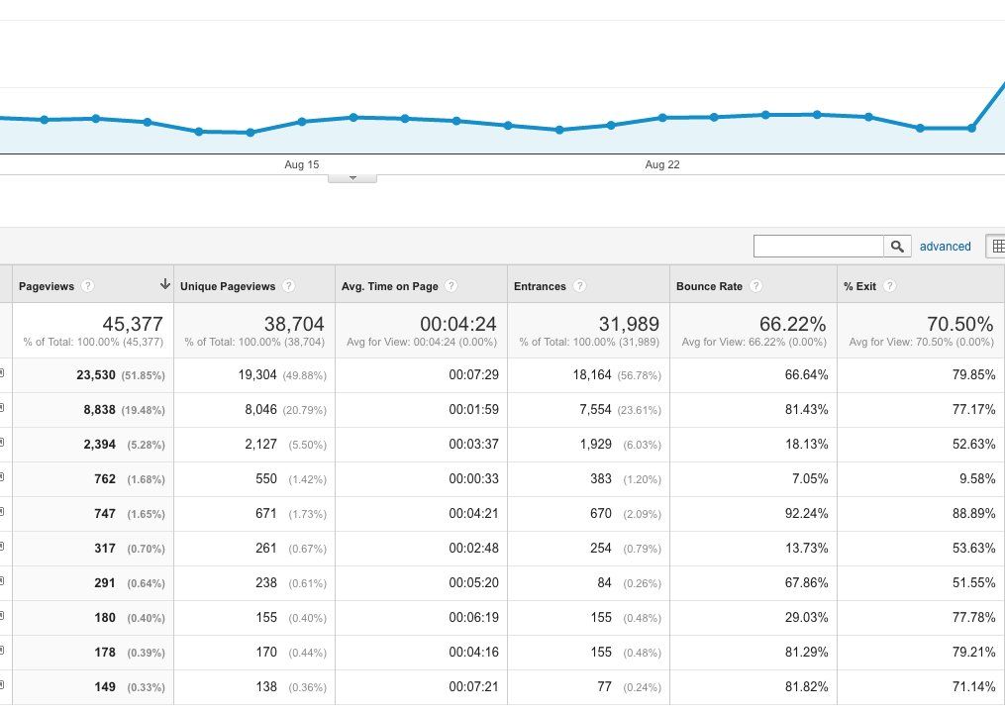Sort by % Exit column header
The width and height of the screenshot is (1005, 713).
click(859, 286)
